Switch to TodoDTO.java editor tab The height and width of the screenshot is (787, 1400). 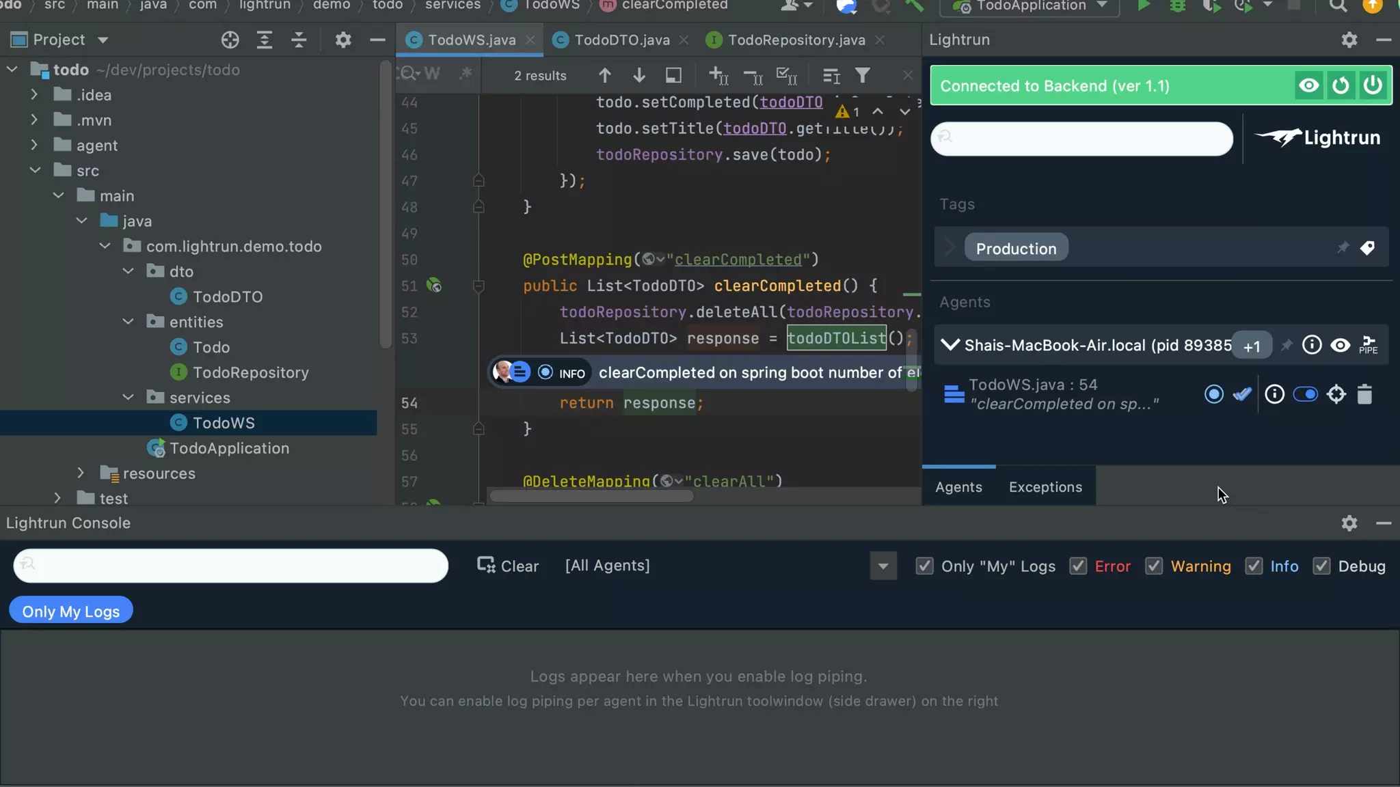(x=621, y=40)
